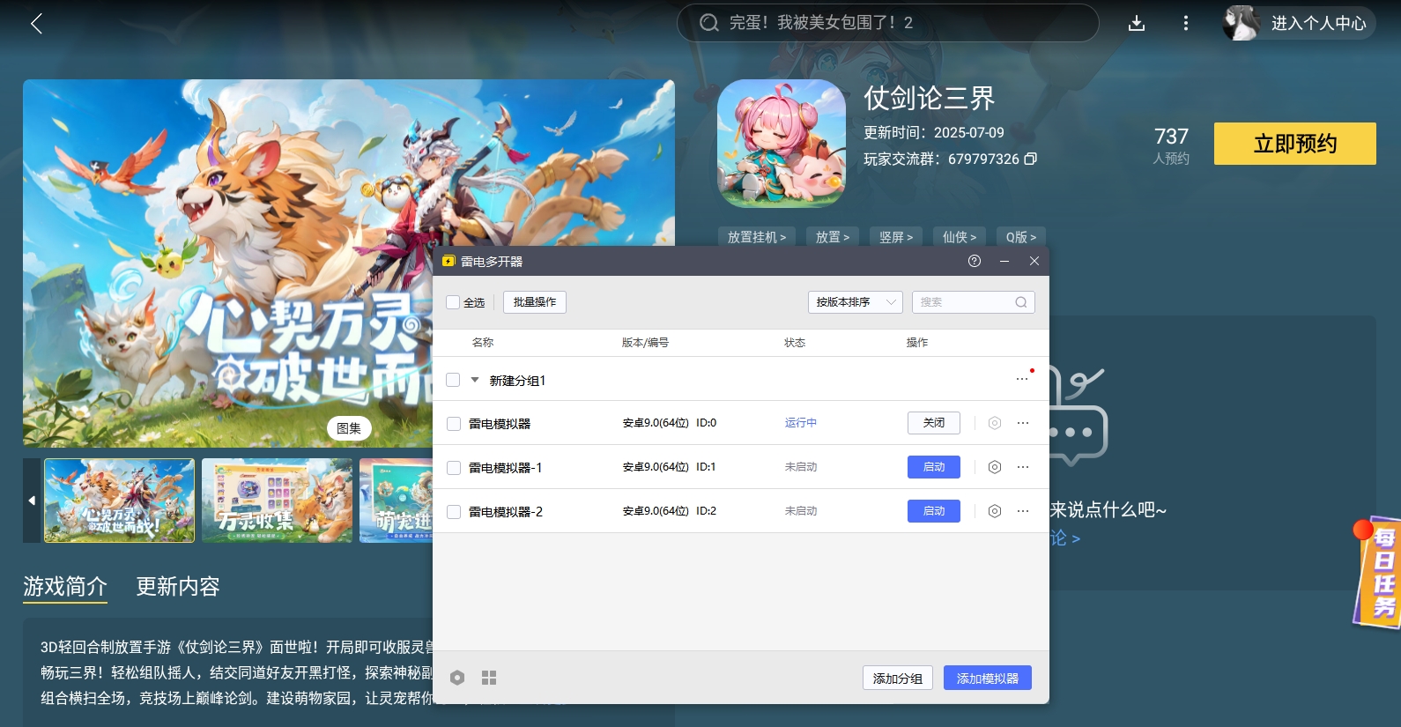Screen dimensions: 1401x727
Task: Open more options for 雷电模拟器 ID:0
Action: [1023, 423]
